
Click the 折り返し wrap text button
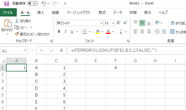click(178, 23)
